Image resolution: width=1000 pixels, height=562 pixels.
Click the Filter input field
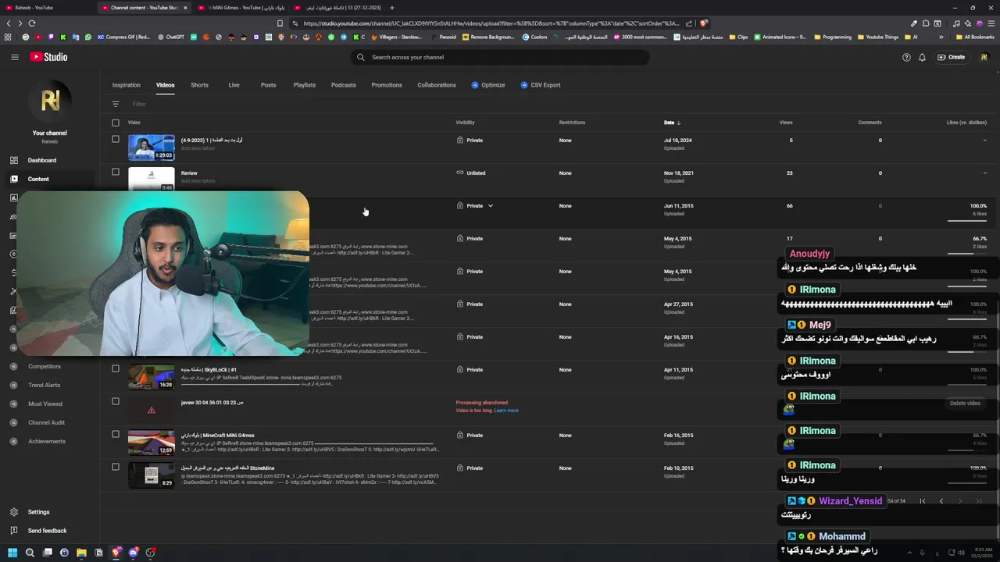pos(139,104)
